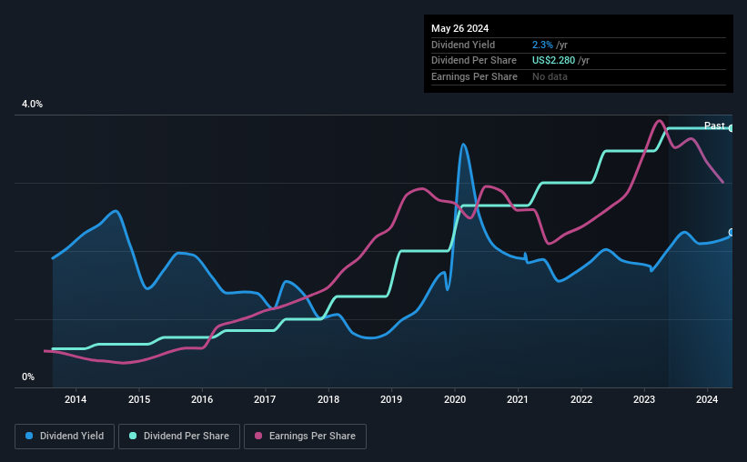Select the 2023 label on the time axis
This screenshot has width=747, height=462.
coord(643,399)
